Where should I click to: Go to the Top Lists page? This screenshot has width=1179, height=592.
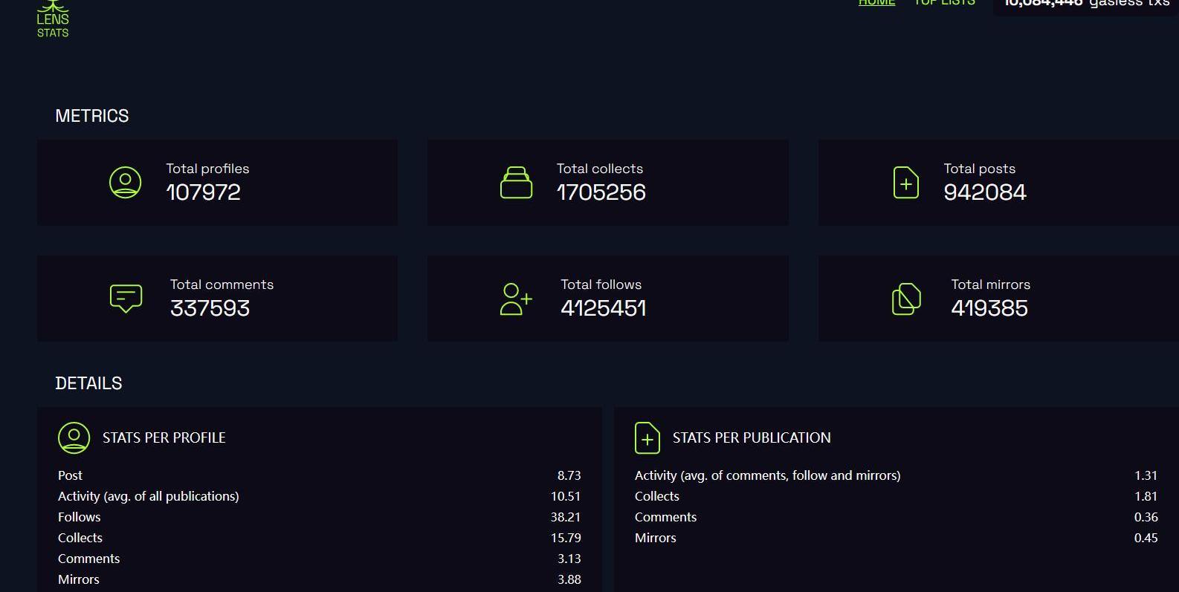tap(944, 3)
